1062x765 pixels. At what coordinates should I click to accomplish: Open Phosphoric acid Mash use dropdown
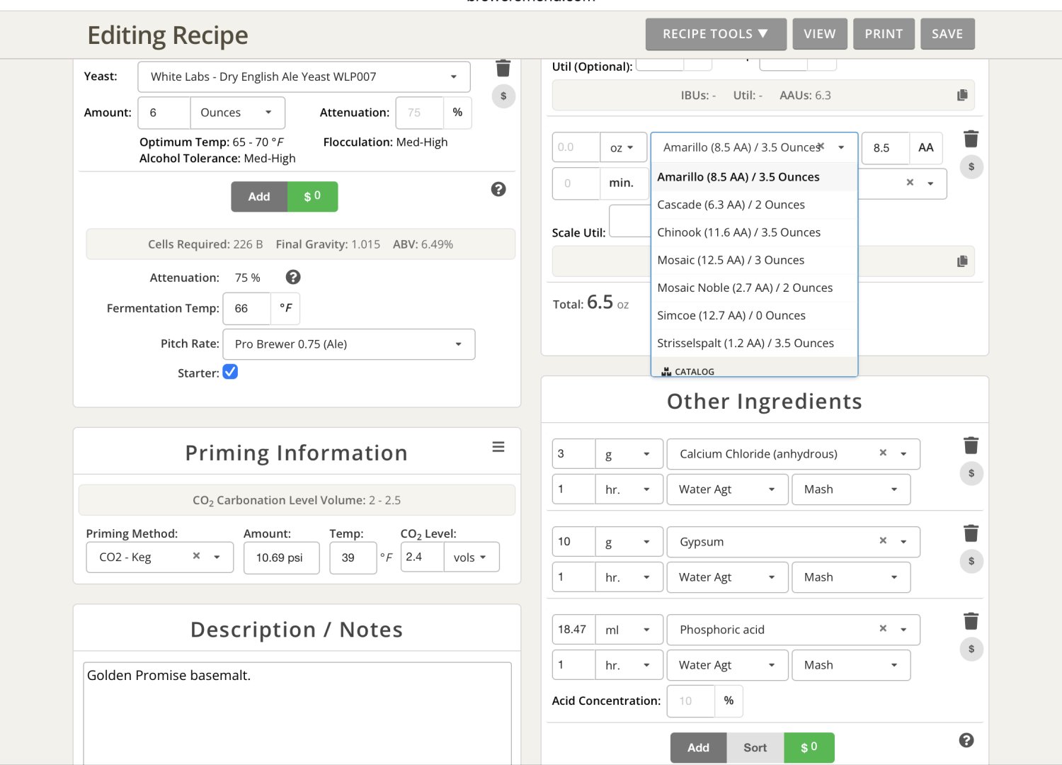click(851, 665)
